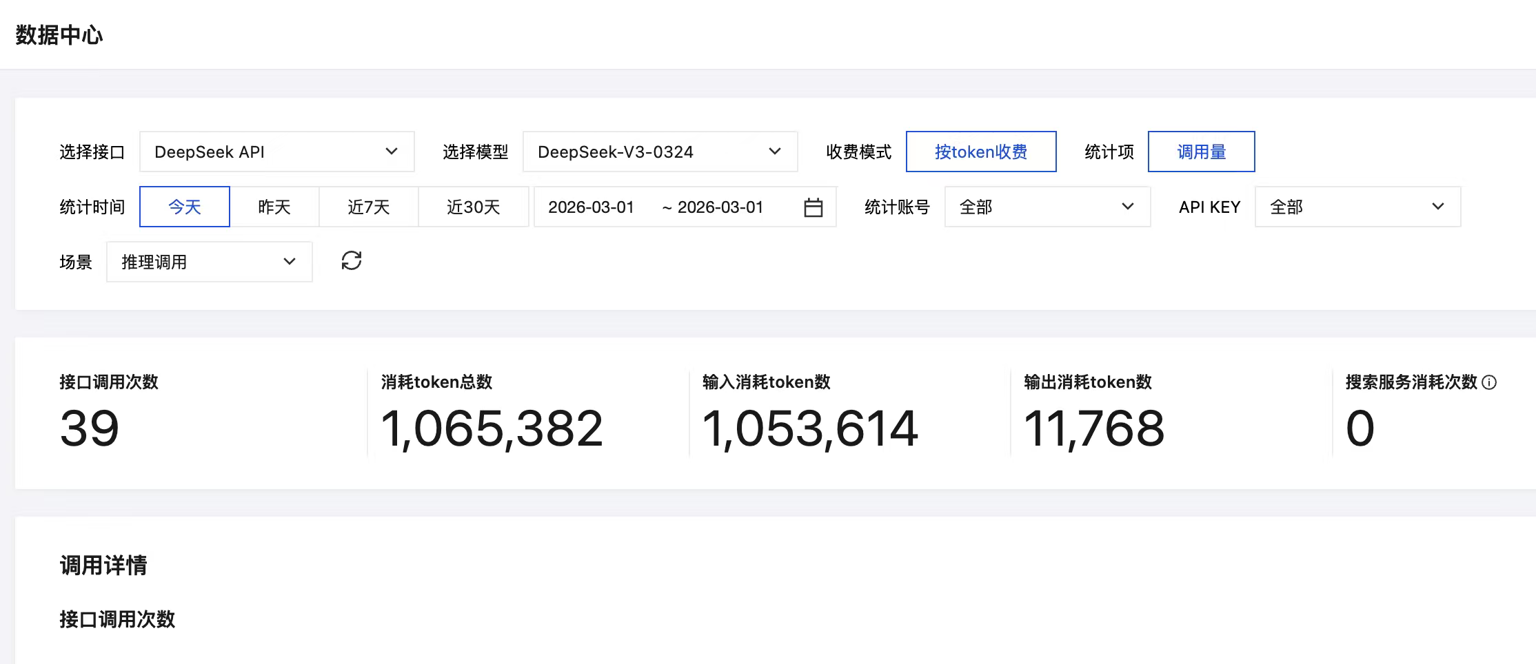Open the API KEY dropdown
Viewport: 1536px width, 664px height.
click(x=1357, y=207)
